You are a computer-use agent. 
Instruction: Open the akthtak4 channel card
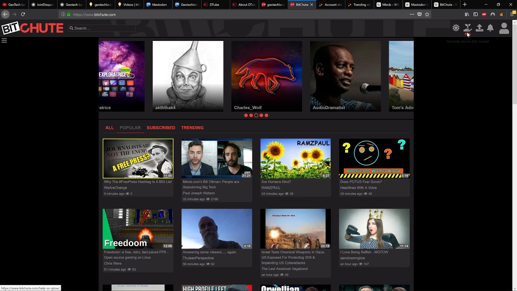pyautogui.click(x=188, y=76)
